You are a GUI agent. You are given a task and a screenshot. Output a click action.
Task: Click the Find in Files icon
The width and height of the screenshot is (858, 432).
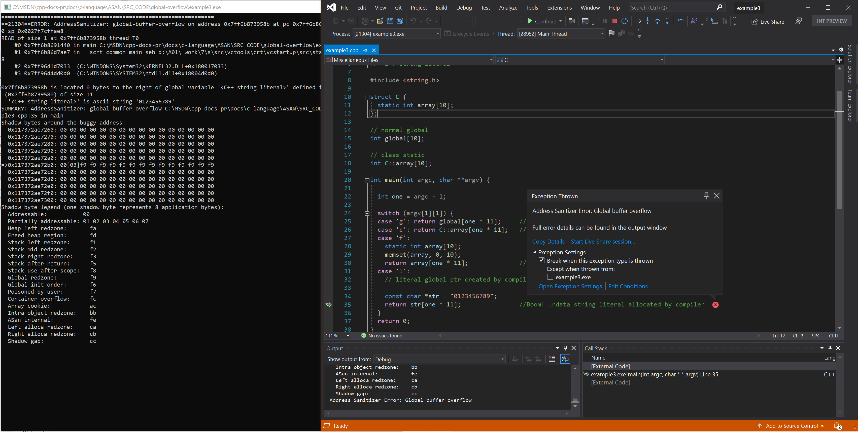pyautogui.click(x=572, y=21)
